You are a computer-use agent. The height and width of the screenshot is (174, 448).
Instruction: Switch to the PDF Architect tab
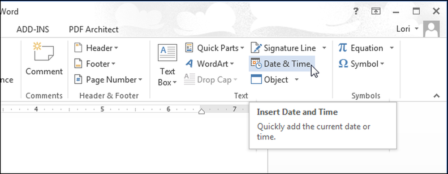click(94, 30)
